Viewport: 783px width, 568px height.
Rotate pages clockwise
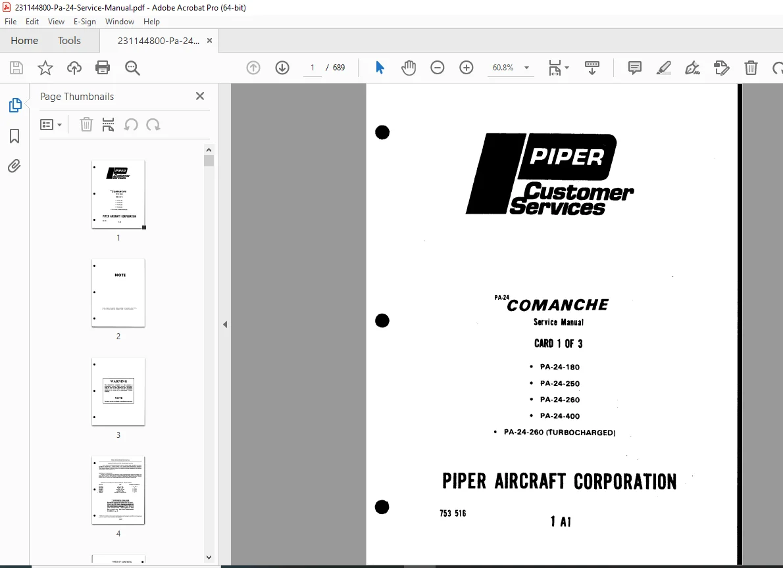(153, 124)
